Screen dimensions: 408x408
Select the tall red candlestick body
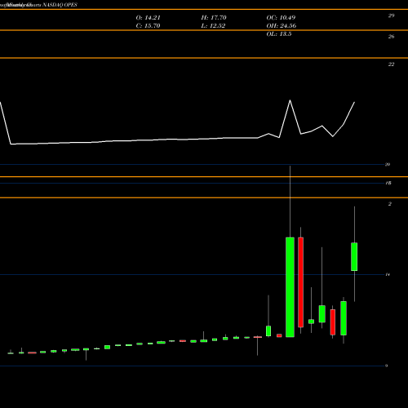pos(300,282)
